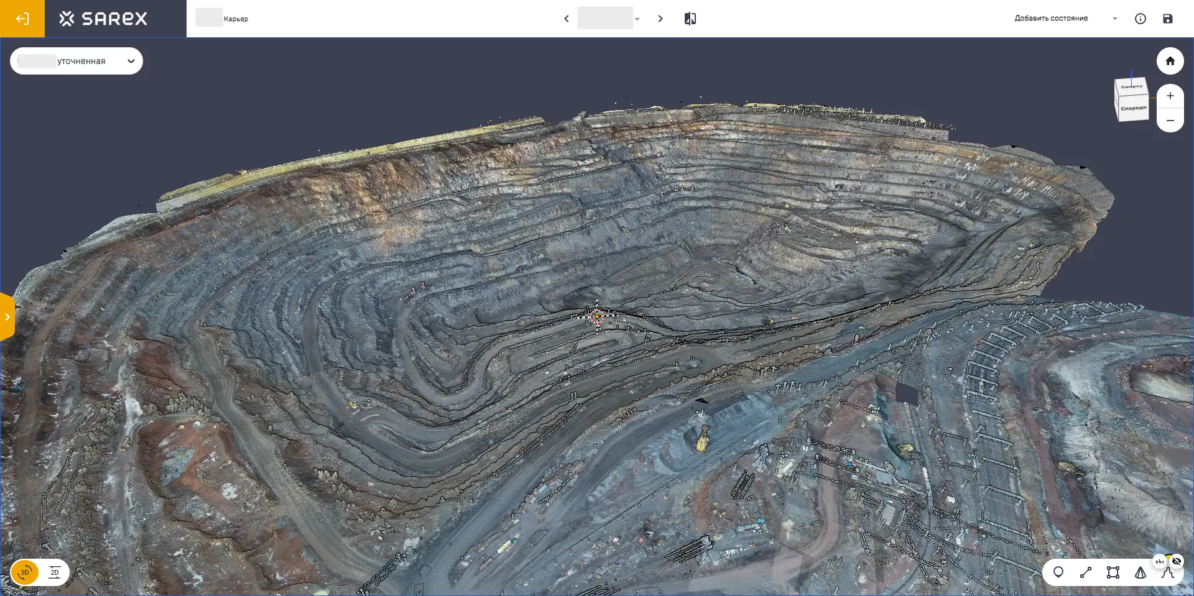Viewport: 1194px width, 596px height.
Task: Reset view with the home button
Action: tap(1170, 61)
